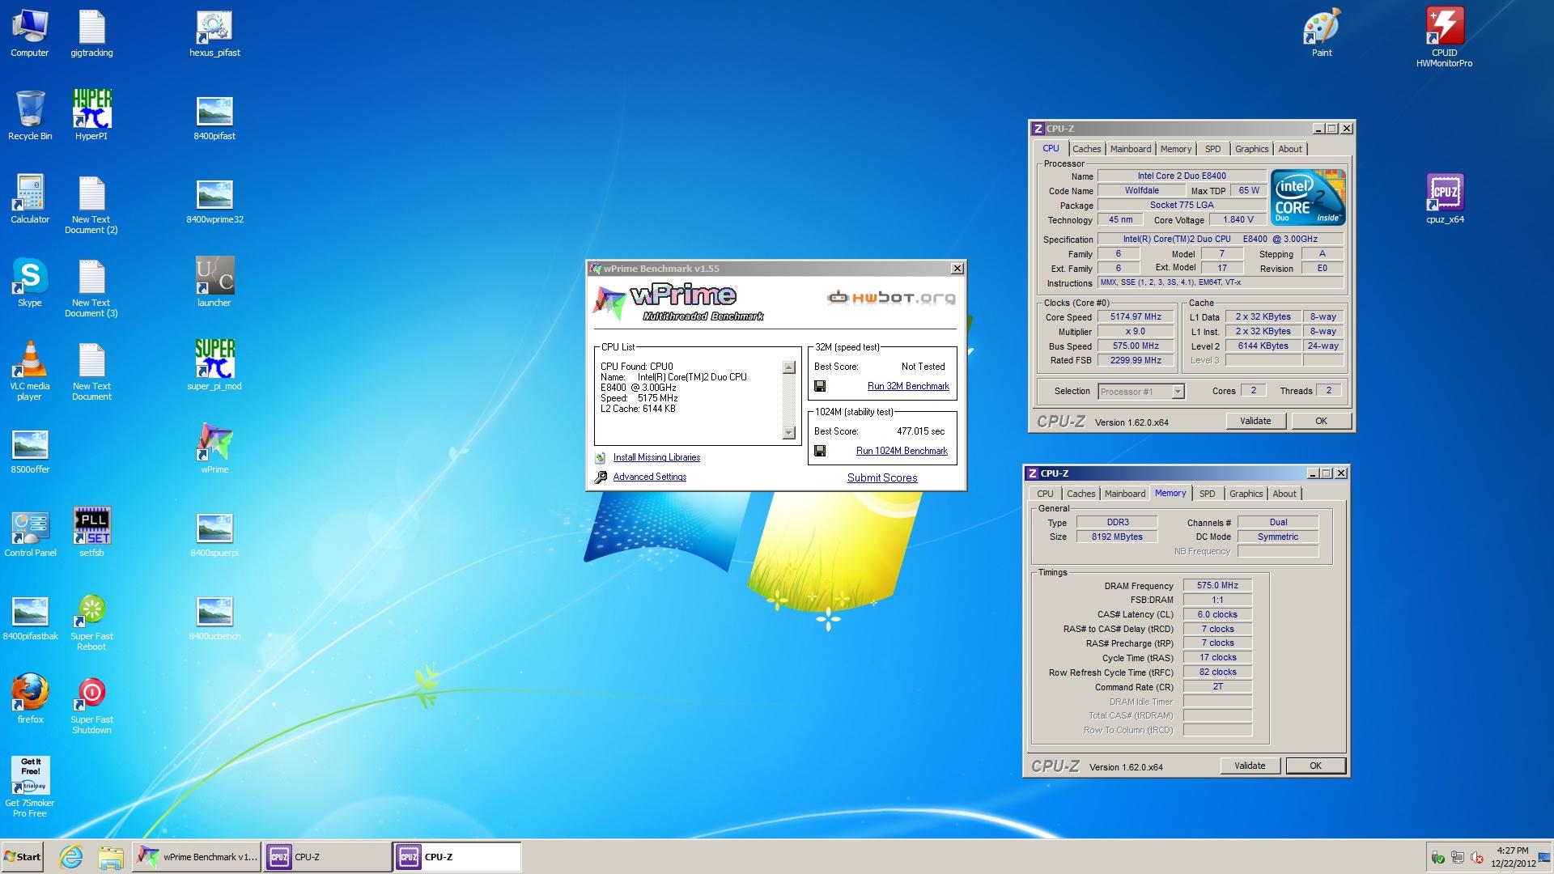Click the Submit Scores link
The image size is (1554, 874).
882,478
